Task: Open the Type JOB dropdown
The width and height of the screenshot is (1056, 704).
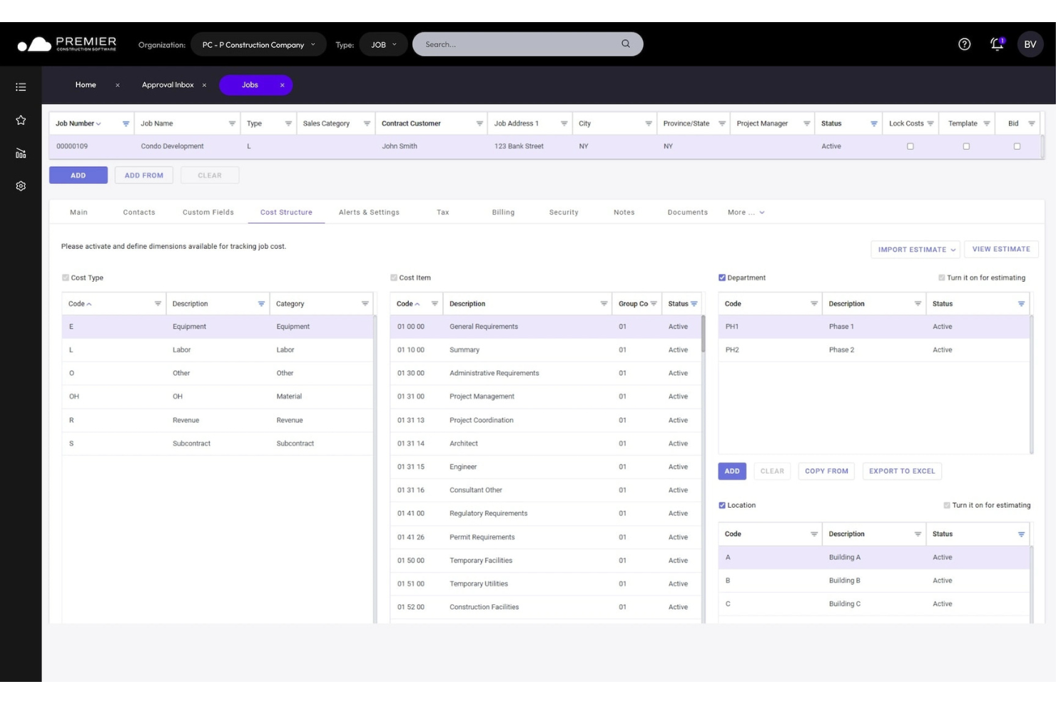Action: coord(383,44)
